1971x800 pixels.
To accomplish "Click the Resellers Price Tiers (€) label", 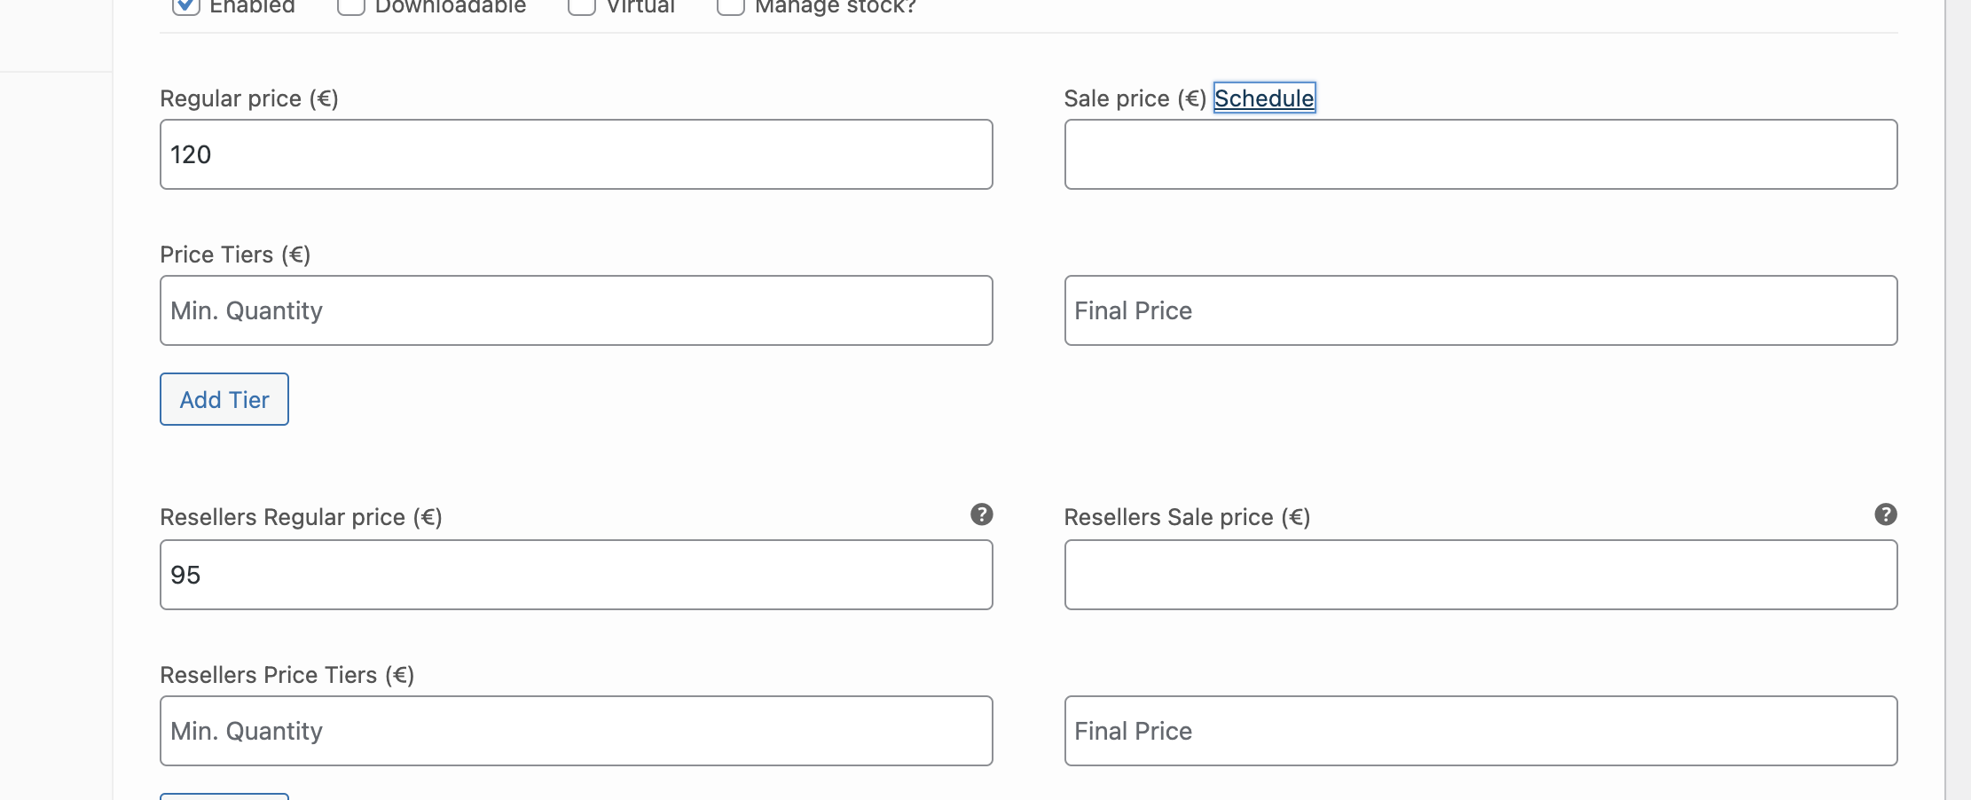I will (x=287, y=675).
